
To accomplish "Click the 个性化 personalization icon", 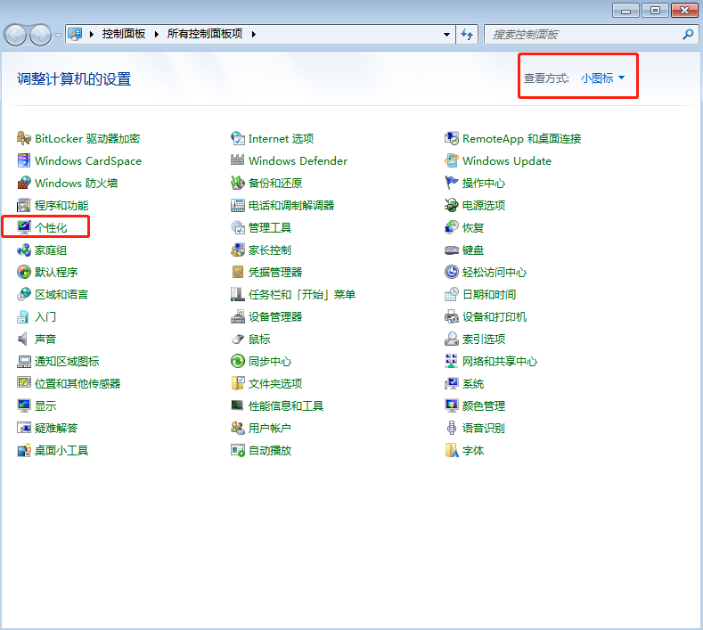I will point(24,228).
